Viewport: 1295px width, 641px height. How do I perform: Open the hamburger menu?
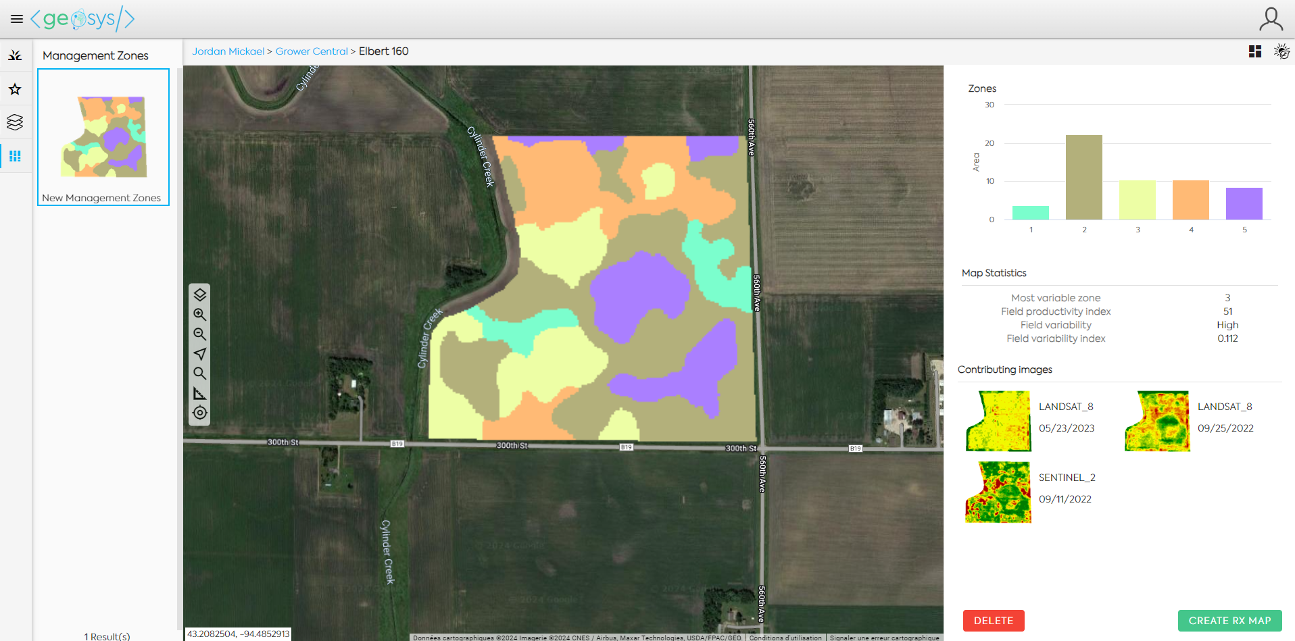point(17,19)
